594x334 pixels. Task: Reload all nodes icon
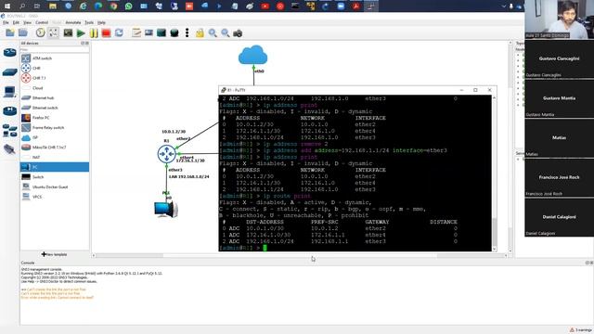click(x=119, y=33)
